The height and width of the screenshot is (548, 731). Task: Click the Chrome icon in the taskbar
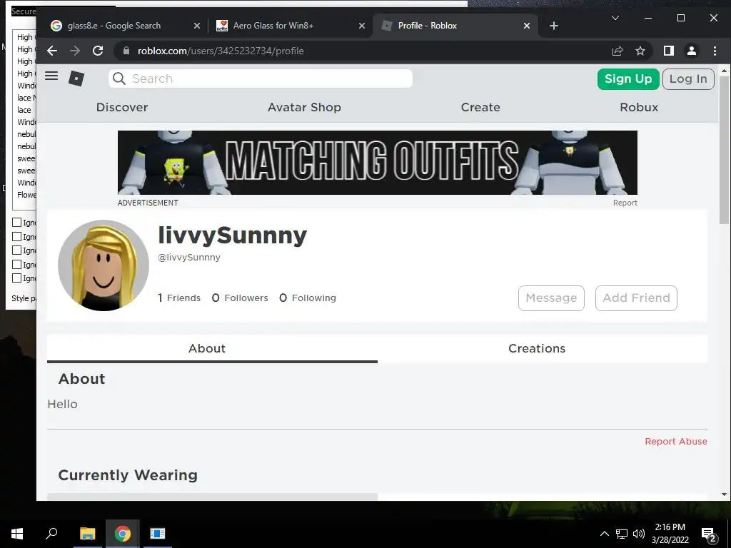(x=123, y=534)
